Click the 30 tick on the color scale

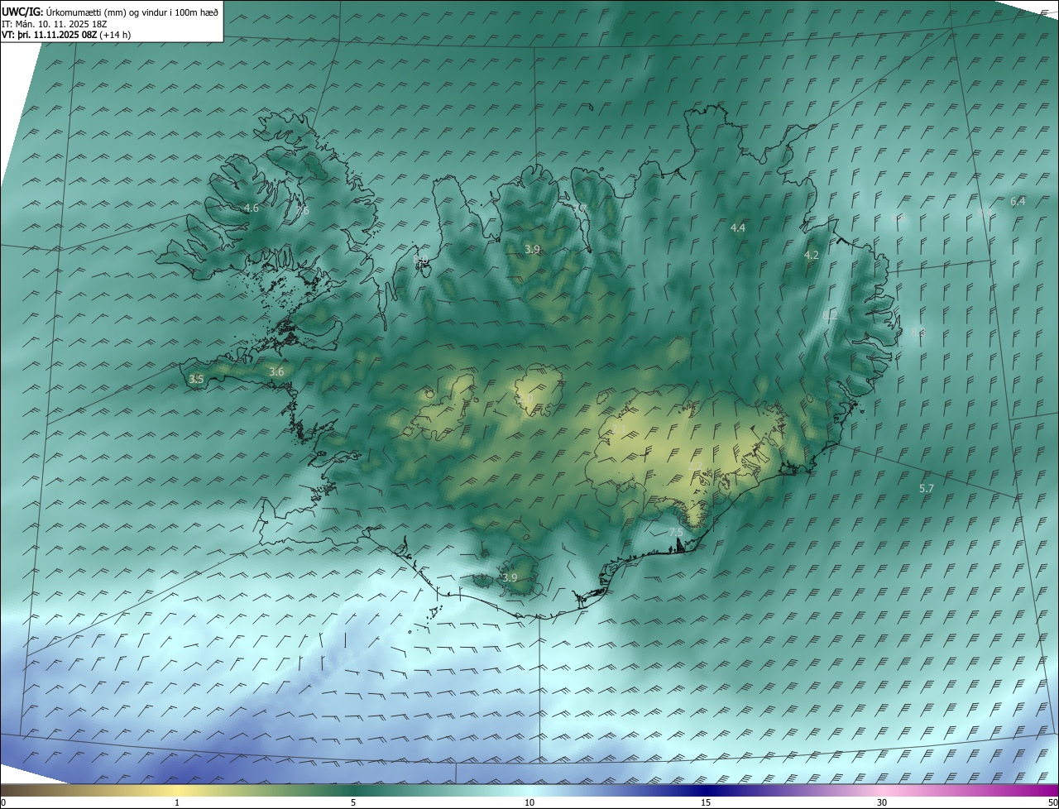coord(882,802)
